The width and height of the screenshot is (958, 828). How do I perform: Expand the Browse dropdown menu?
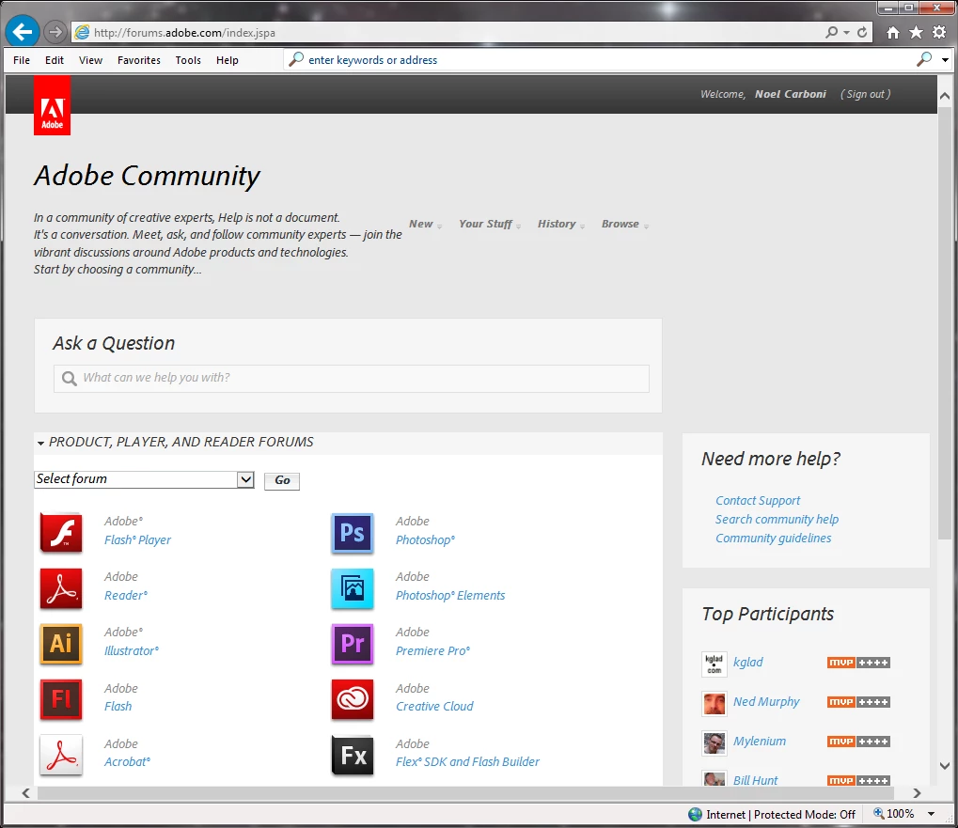(625, 224)
